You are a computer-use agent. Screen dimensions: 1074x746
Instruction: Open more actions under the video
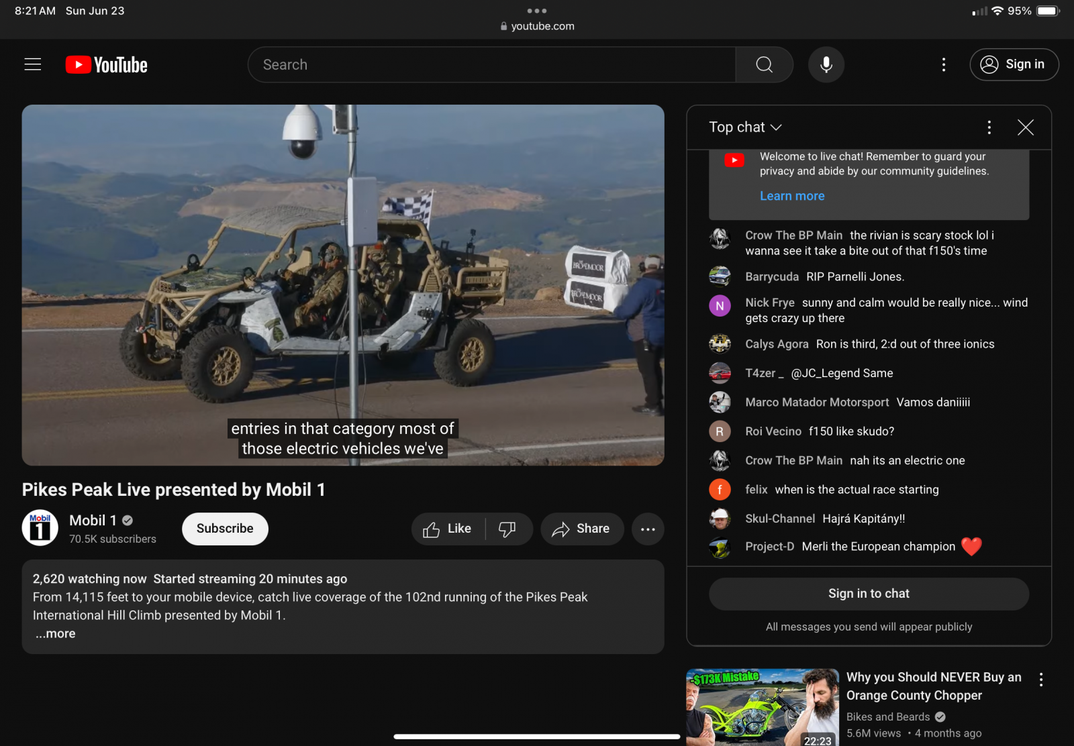coord(648,529)
